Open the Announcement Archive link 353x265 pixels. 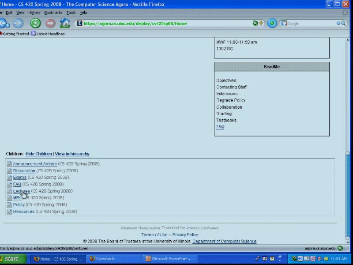pos(35,164)
